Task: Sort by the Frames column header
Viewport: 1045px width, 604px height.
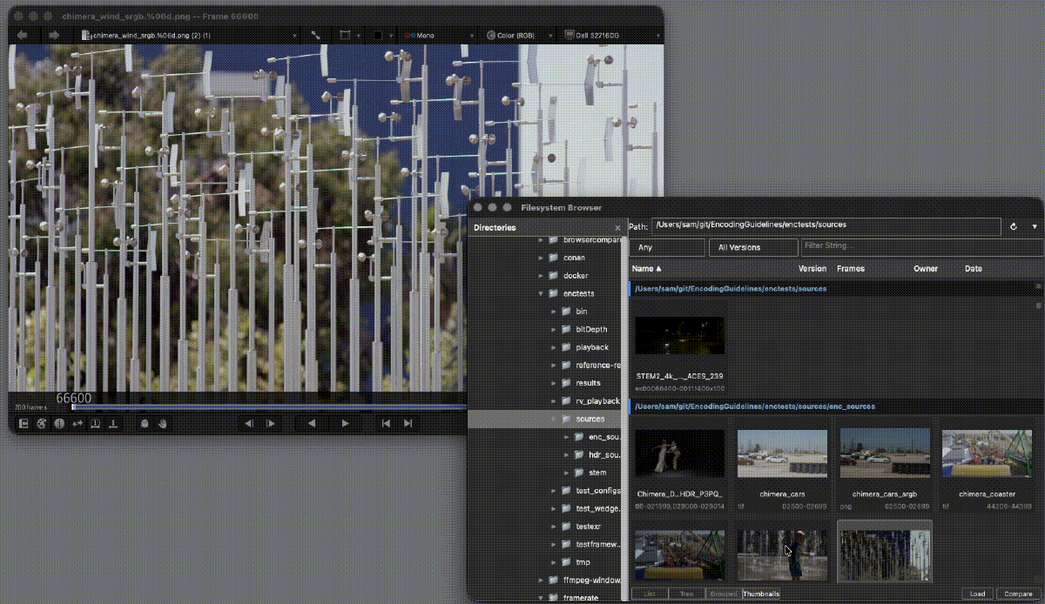Action: pos(851,269)
